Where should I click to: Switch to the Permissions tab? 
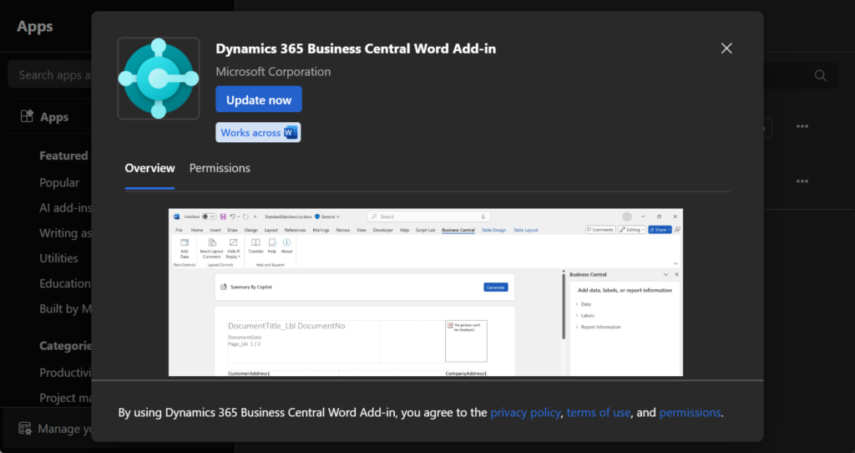coord(220,168)
